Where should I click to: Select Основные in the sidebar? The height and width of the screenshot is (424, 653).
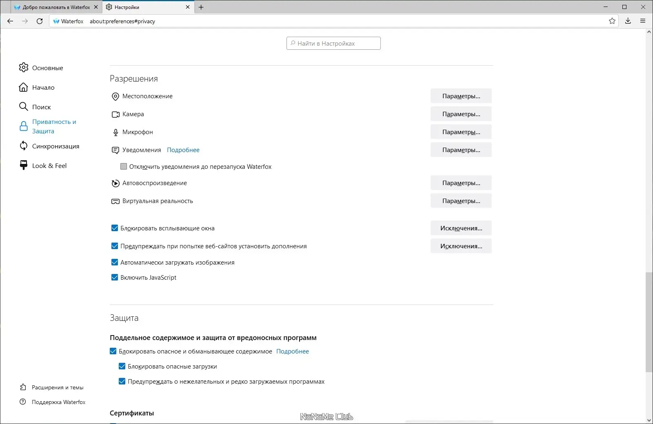pos(47,68)
